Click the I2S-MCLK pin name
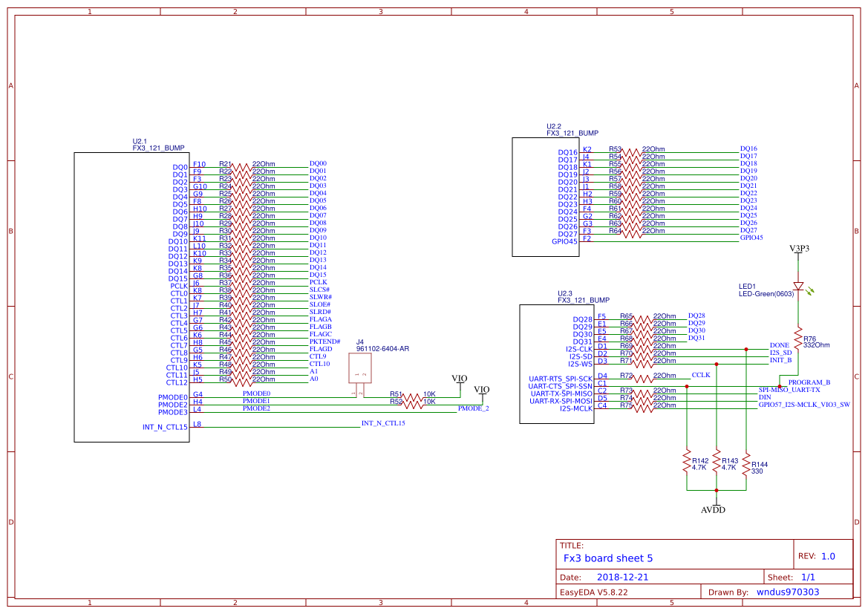 pyautogui.click(x=575, y=408)
